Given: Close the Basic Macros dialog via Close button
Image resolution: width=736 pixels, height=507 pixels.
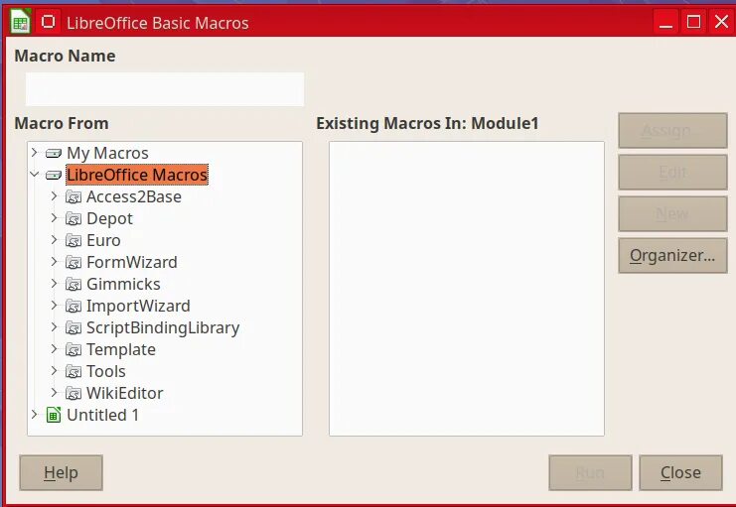Looking at the screenshot, I should click(680, 472).
